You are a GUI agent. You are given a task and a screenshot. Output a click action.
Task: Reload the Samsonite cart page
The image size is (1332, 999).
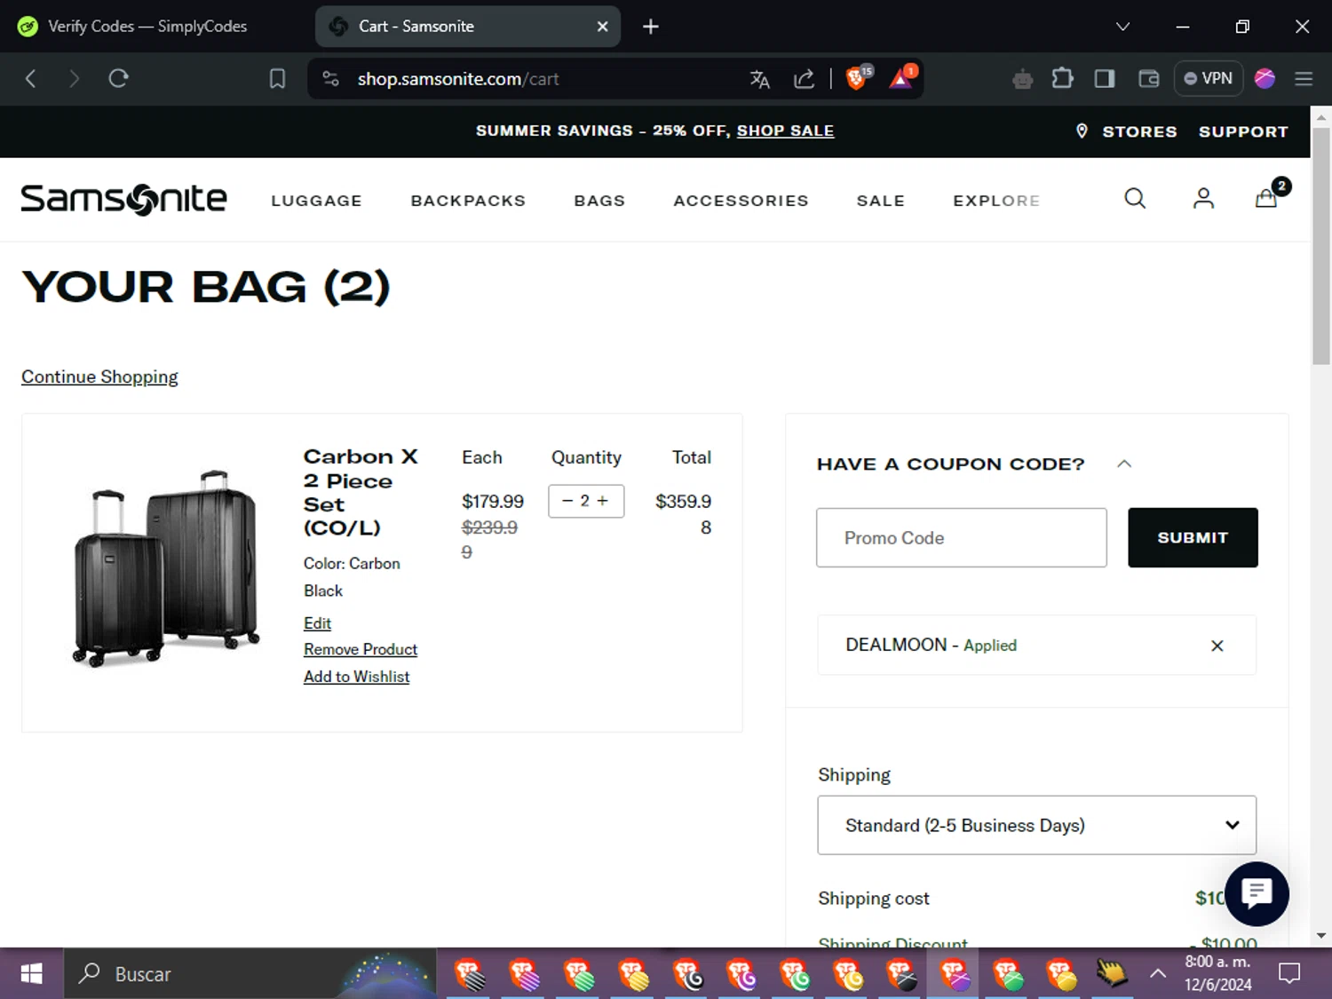118,78
